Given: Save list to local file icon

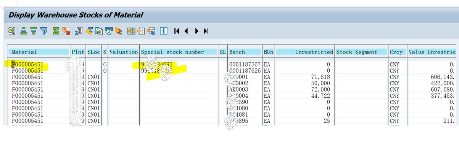Looking at the screenshot, I should coord(99,31).
